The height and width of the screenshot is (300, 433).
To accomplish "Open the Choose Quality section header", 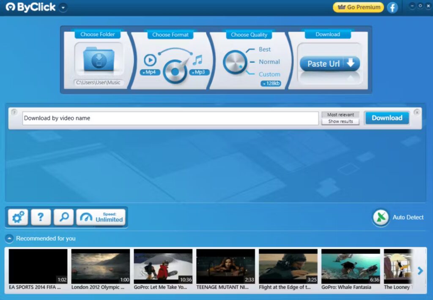I will pos(248,34).
